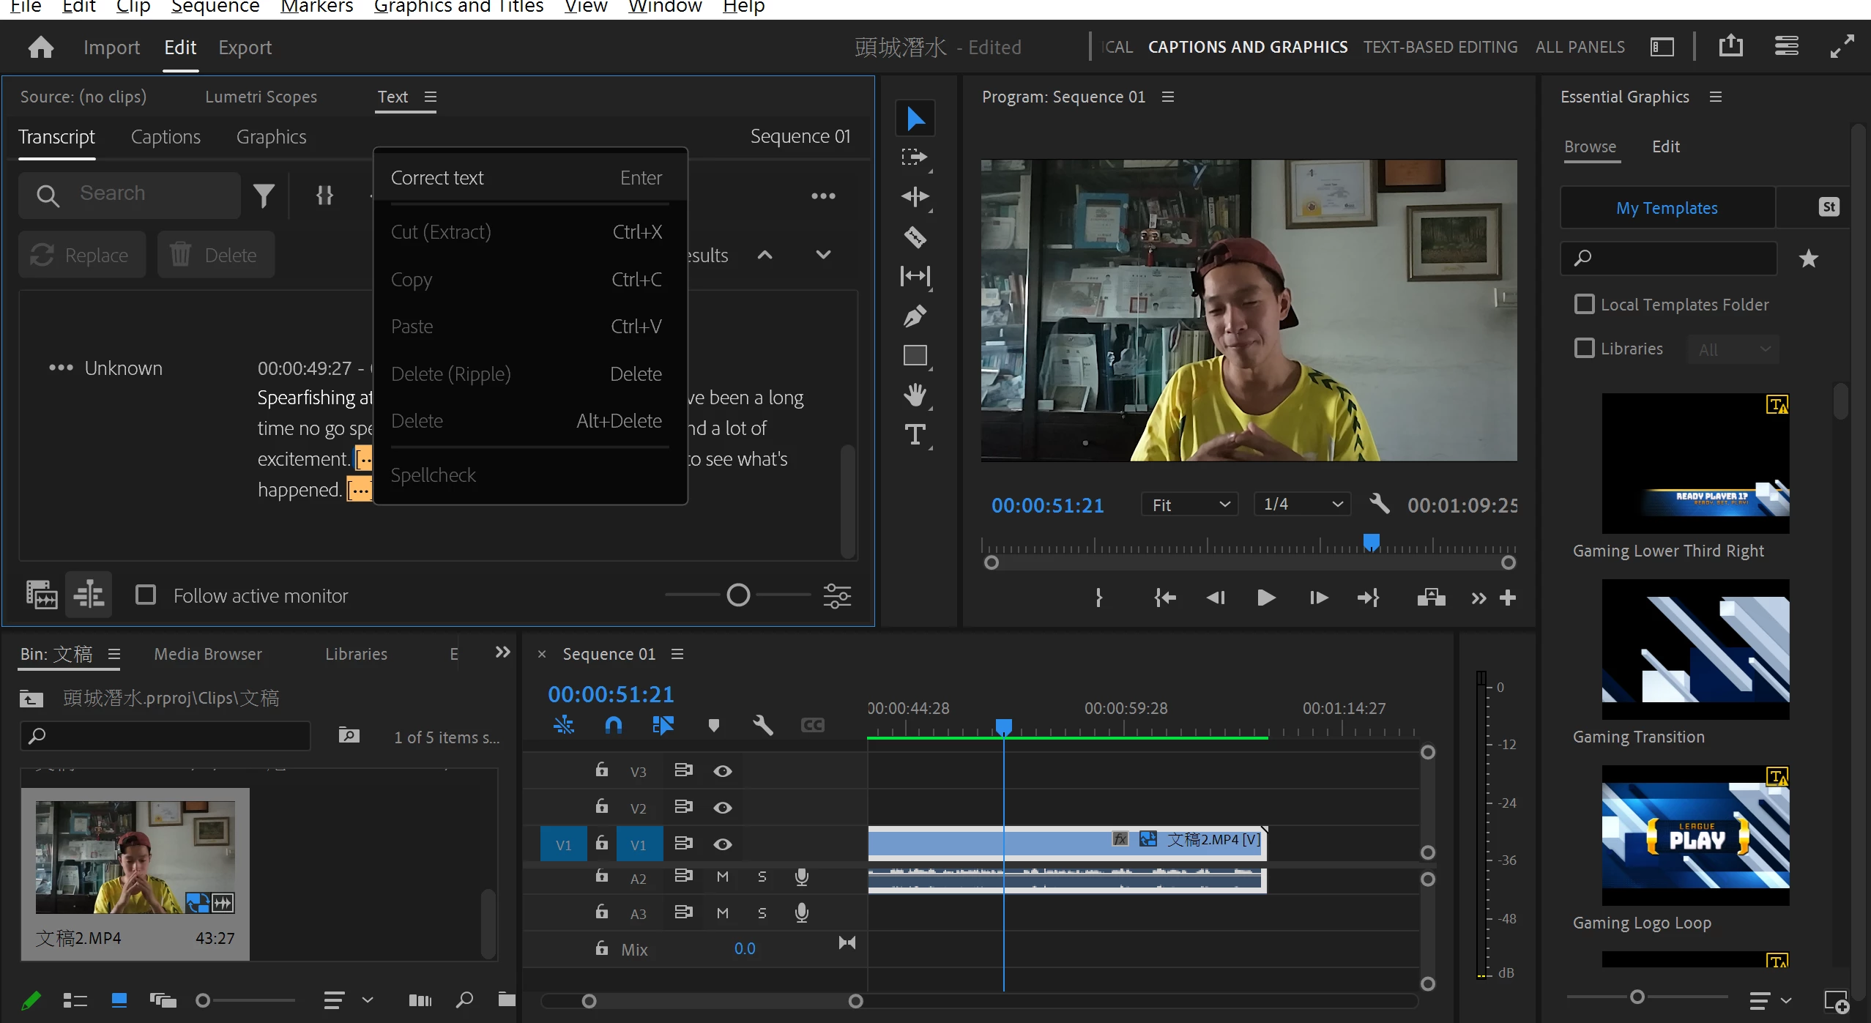Viewport: 1871px width, 1023px height.
Task: Open the 1/4 playback resolution dropdown
Action: [1303, 504]
